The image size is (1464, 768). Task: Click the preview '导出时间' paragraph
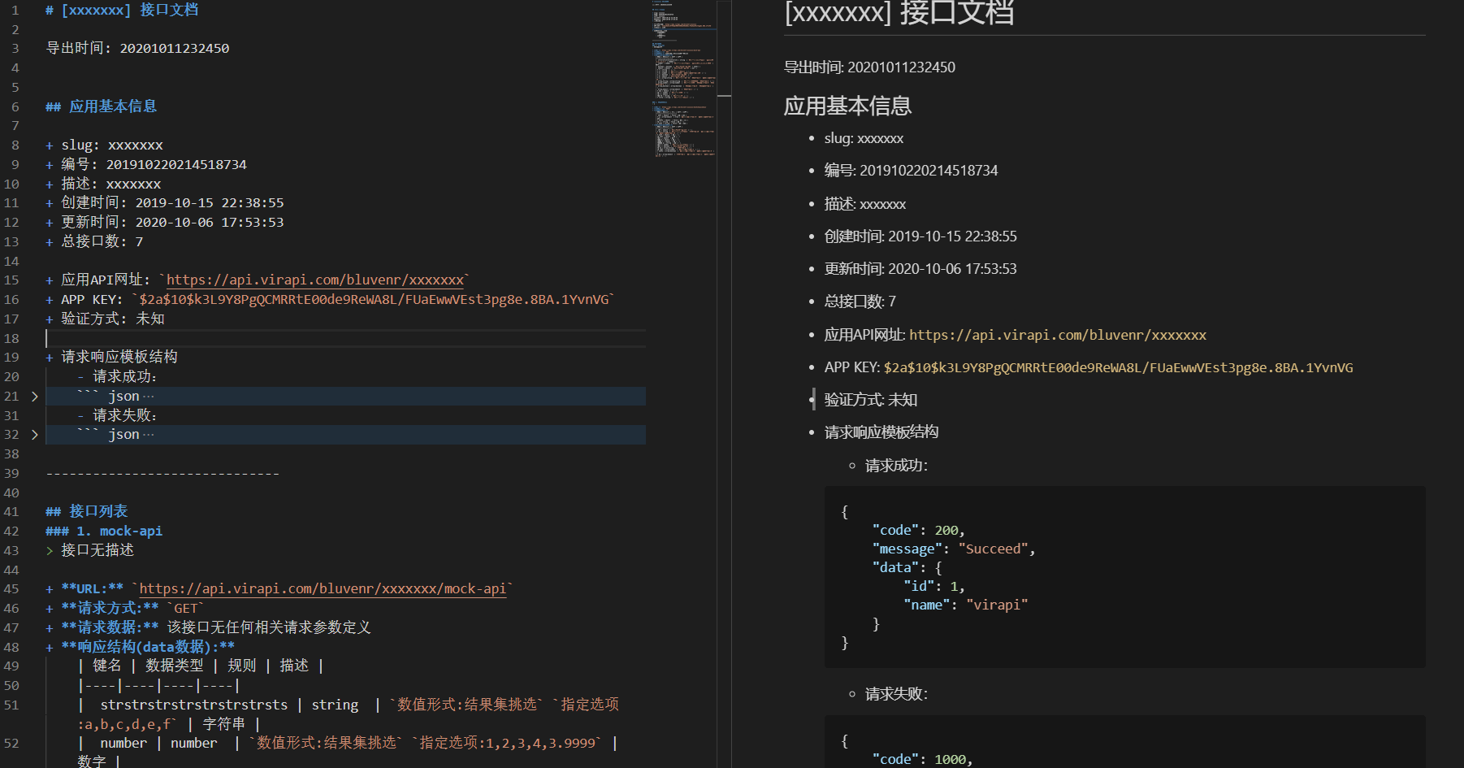(869, 67)
